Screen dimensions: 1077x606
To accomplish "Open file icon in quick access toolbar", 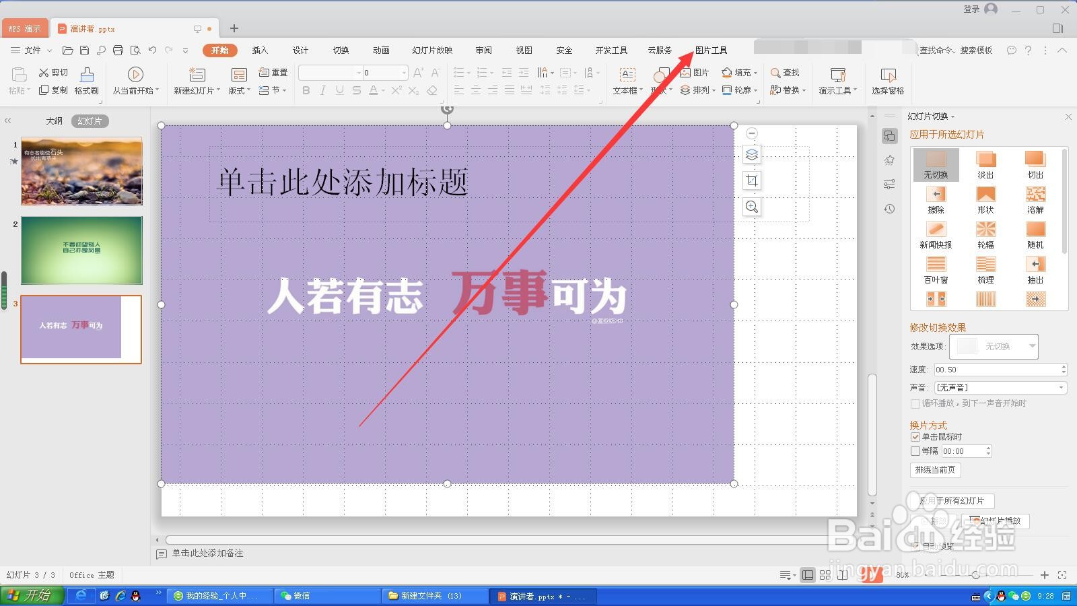I will [67, 50].
